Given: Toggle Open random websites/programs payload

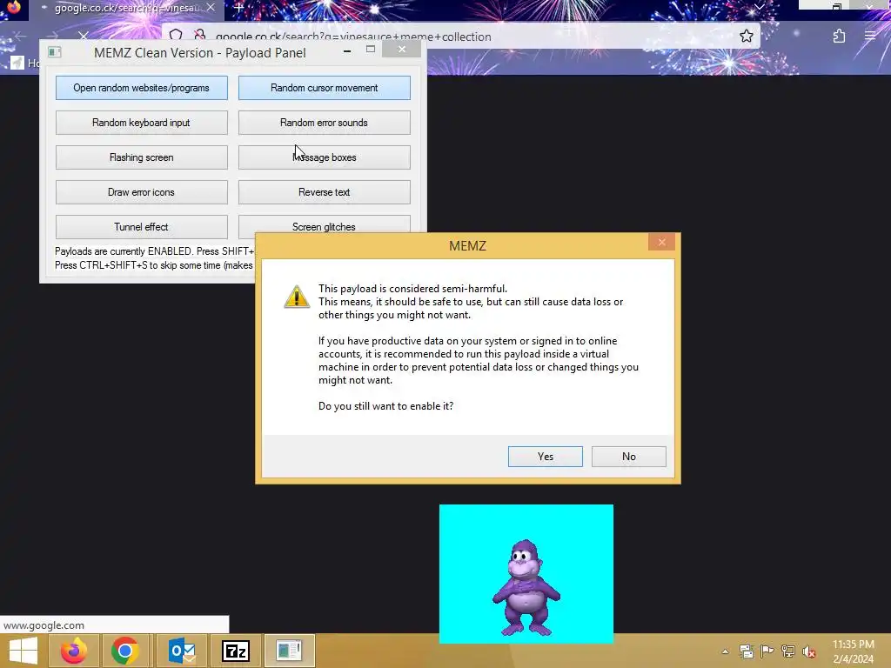Looking at the screenshot, I should (x=142, y=88).
